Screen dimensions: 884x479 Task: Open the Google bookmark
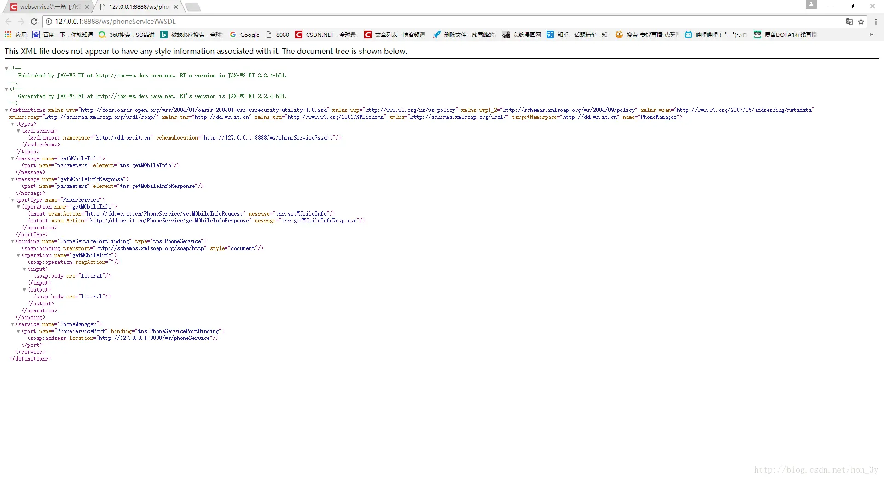coord(244,35)
